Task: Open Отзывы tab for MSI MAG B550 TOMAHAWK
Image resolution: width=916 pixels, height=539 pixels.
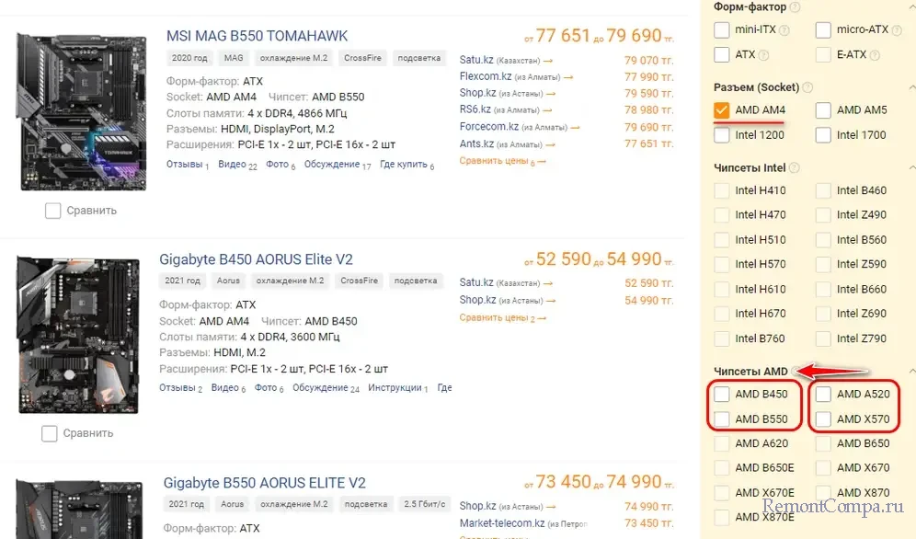Action: [x=185, y=165]
